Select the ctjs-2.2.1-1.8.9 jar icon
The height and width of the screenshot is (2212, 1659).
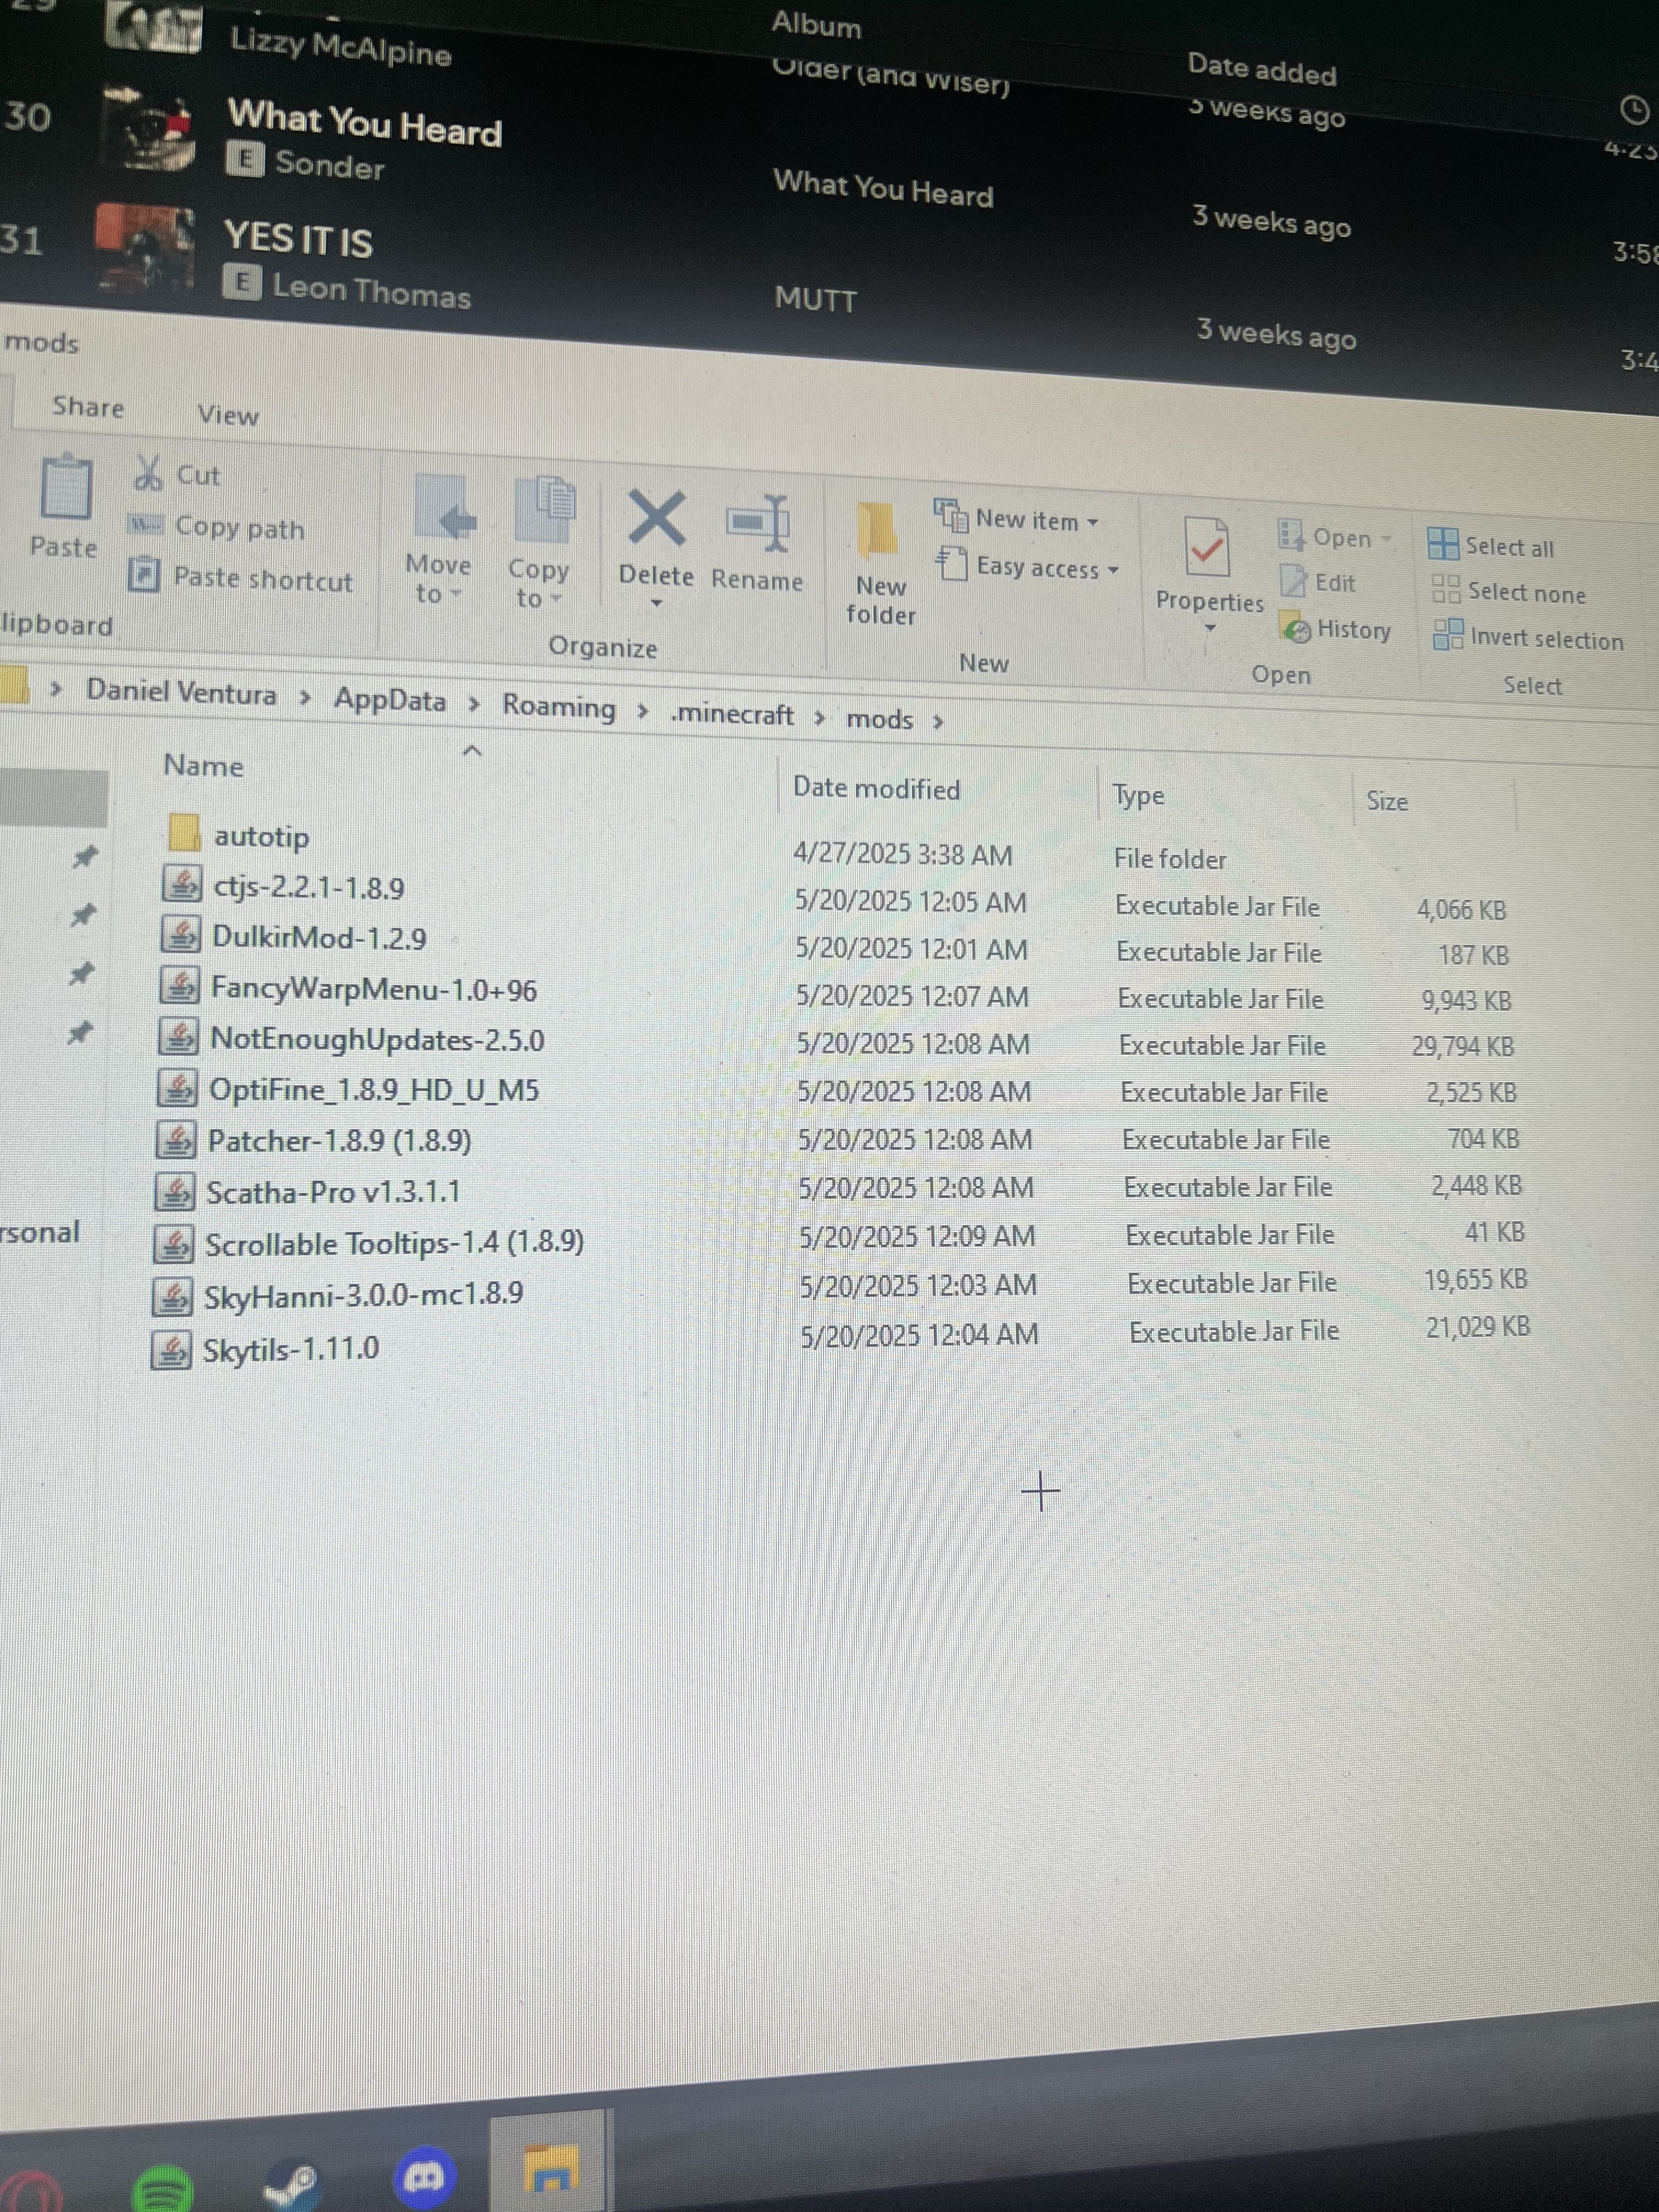point(182,884)
